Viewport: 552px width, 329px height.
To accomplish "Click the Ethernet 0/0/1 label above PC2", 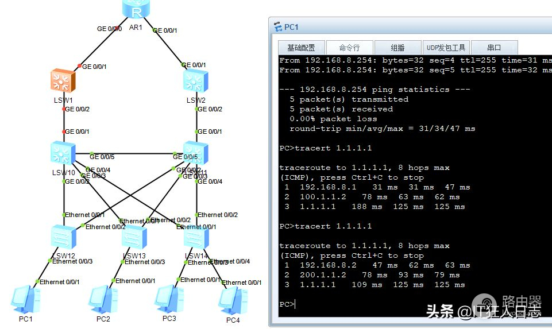I will [x=135, y=281].
